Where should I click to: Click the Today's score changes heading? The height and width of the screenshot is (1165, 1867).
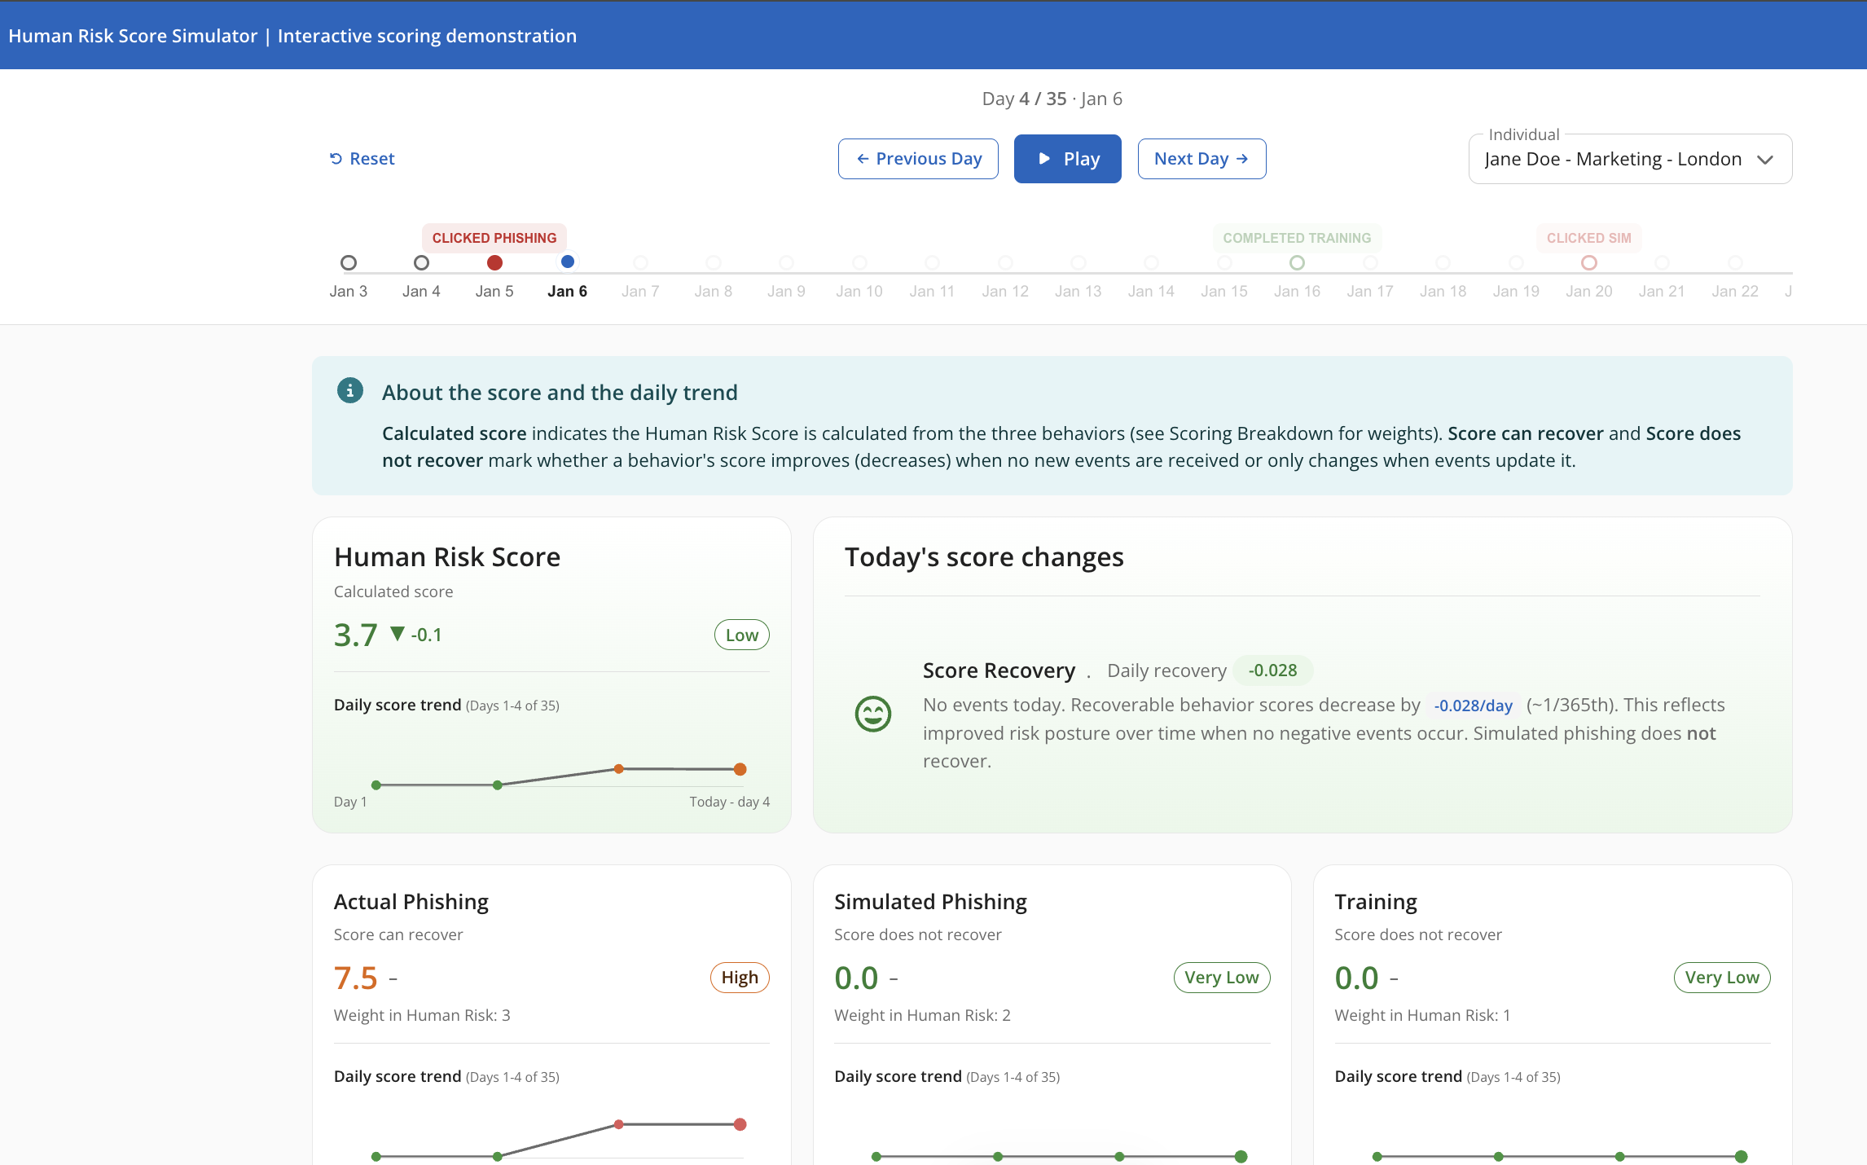[984, 557]
